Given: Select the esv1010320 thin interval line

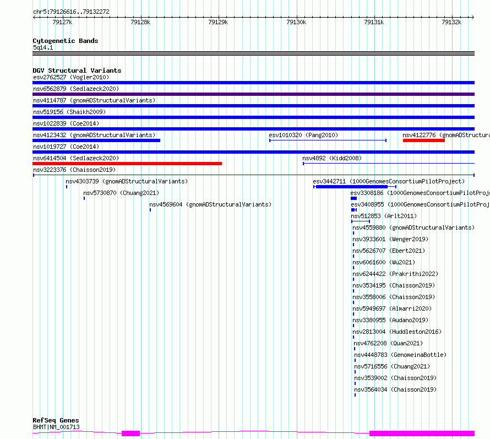Looking at the screenshot, I should [328, 140].
